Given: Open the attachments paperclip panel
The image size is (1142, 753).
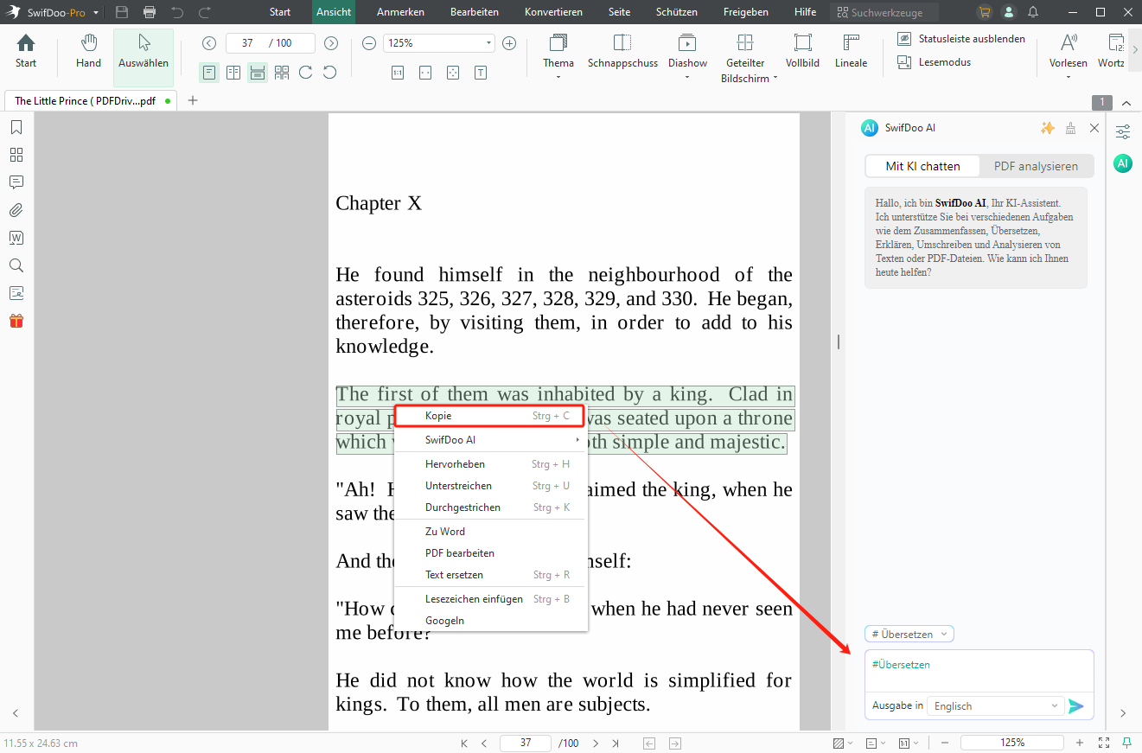Looking at the screenshot, I should (16, 210).
